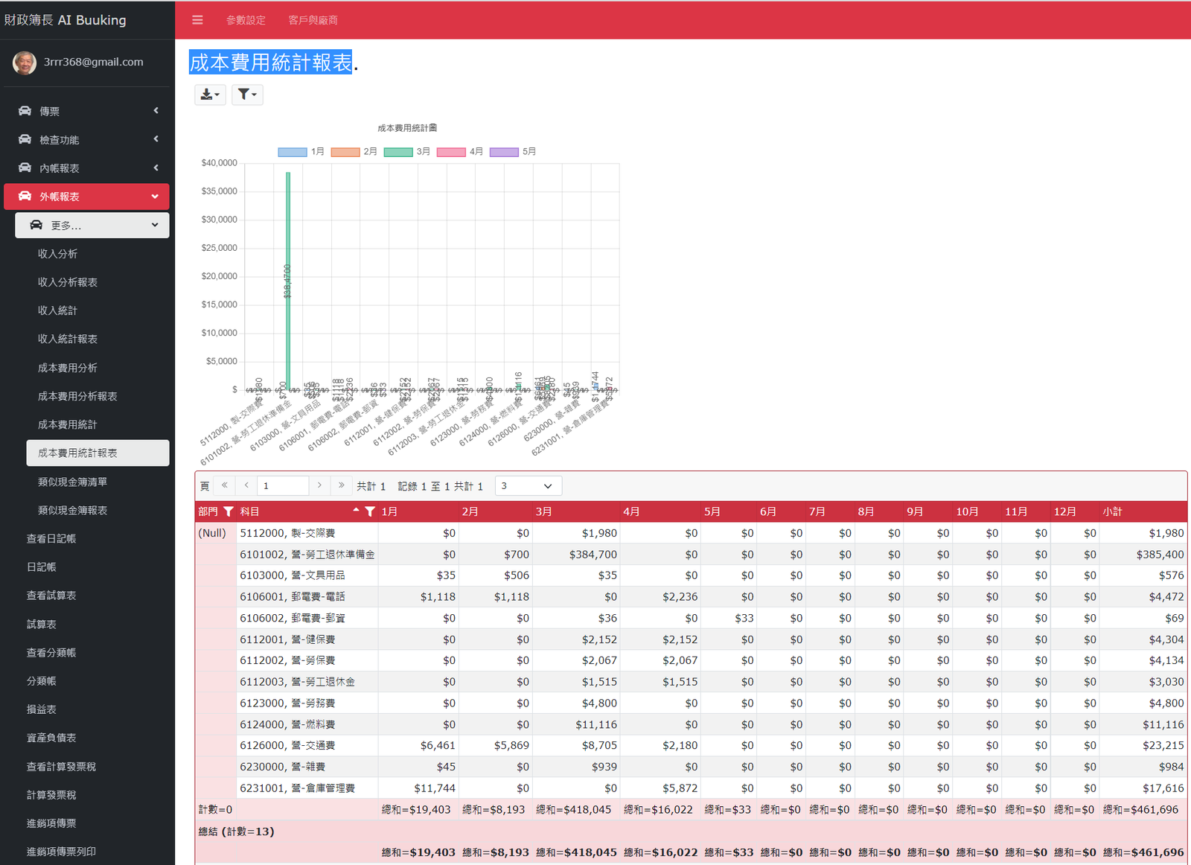The width and height of the screenshot is (1191, 865).
Task: Click the 科目 sort ascending arrow
Action: (356, 510)
